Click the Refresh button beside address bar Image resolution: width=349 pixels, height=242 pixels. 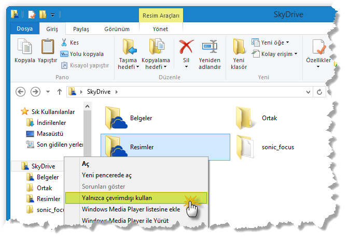tap(319, 92)
